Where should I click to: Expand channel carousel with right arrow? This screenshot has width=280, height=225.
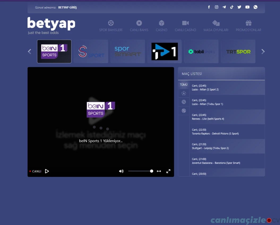click(x=263, y=51)
